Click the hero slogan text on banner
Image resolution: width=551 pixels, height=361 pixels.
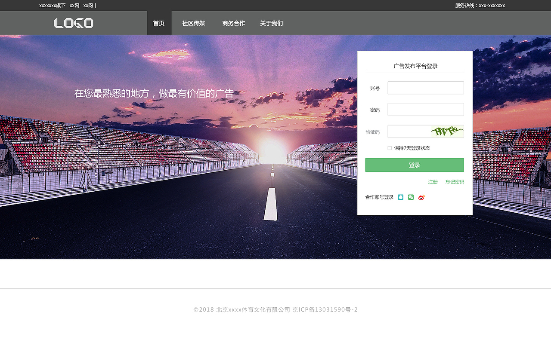[154, 92]
